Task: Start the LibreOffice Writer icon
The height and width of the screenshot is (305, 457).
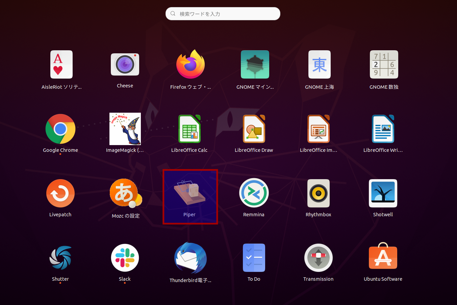Action: click(x=383, y=129)
